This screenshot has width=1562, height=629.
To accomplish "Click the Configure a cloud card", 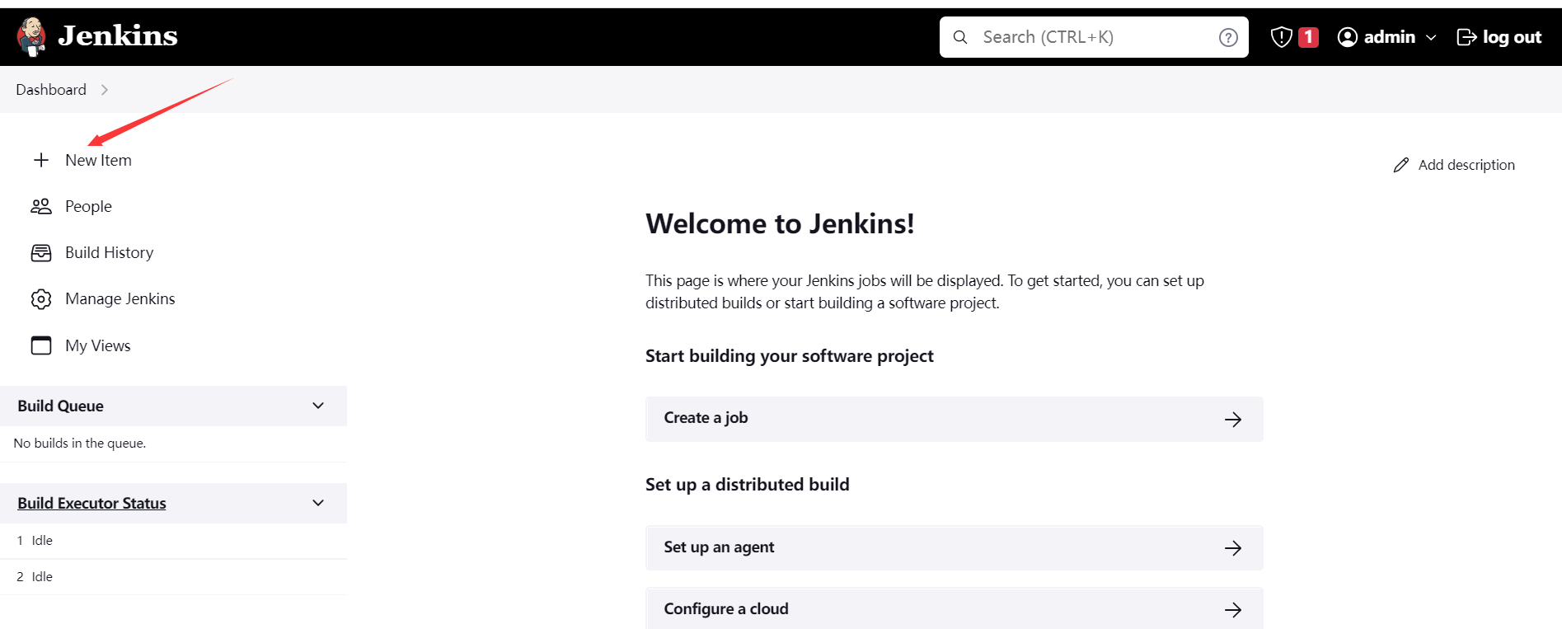I will [955, 608].
